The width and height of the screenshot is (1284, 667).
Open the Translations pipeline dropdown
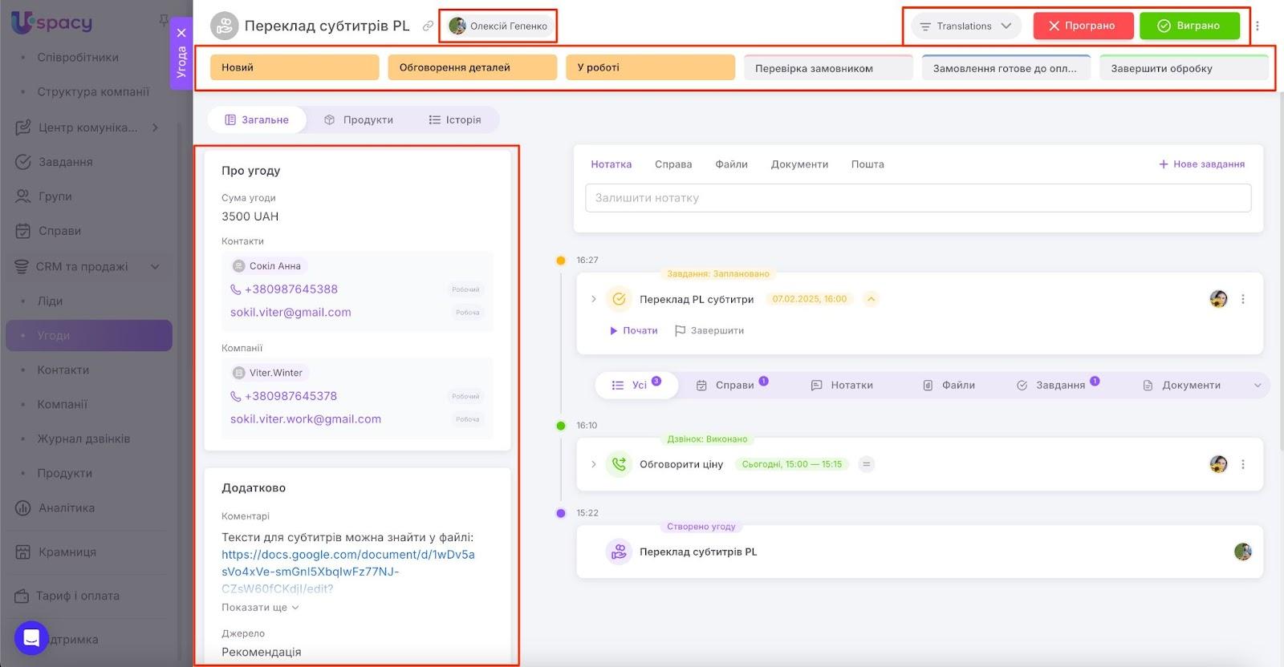pyautogui.click(x=965, y=26)
